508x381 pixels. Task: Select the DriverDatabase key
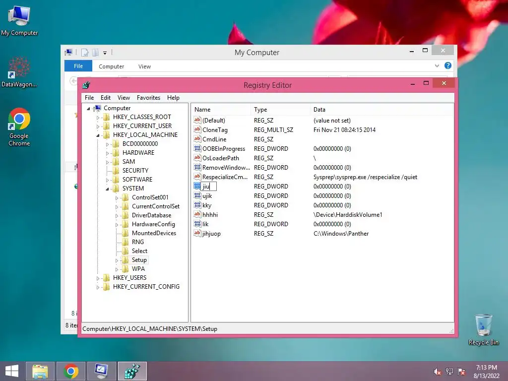151,215
